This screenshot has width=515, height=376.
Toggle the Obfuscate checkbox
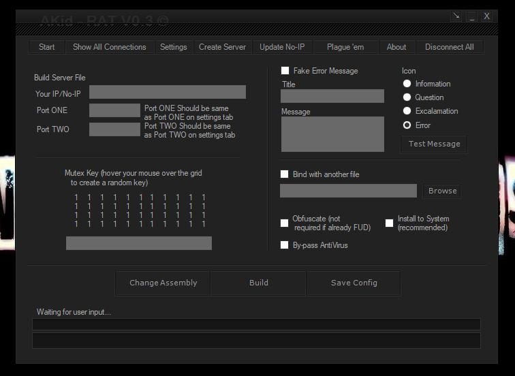tap(285, 223)
